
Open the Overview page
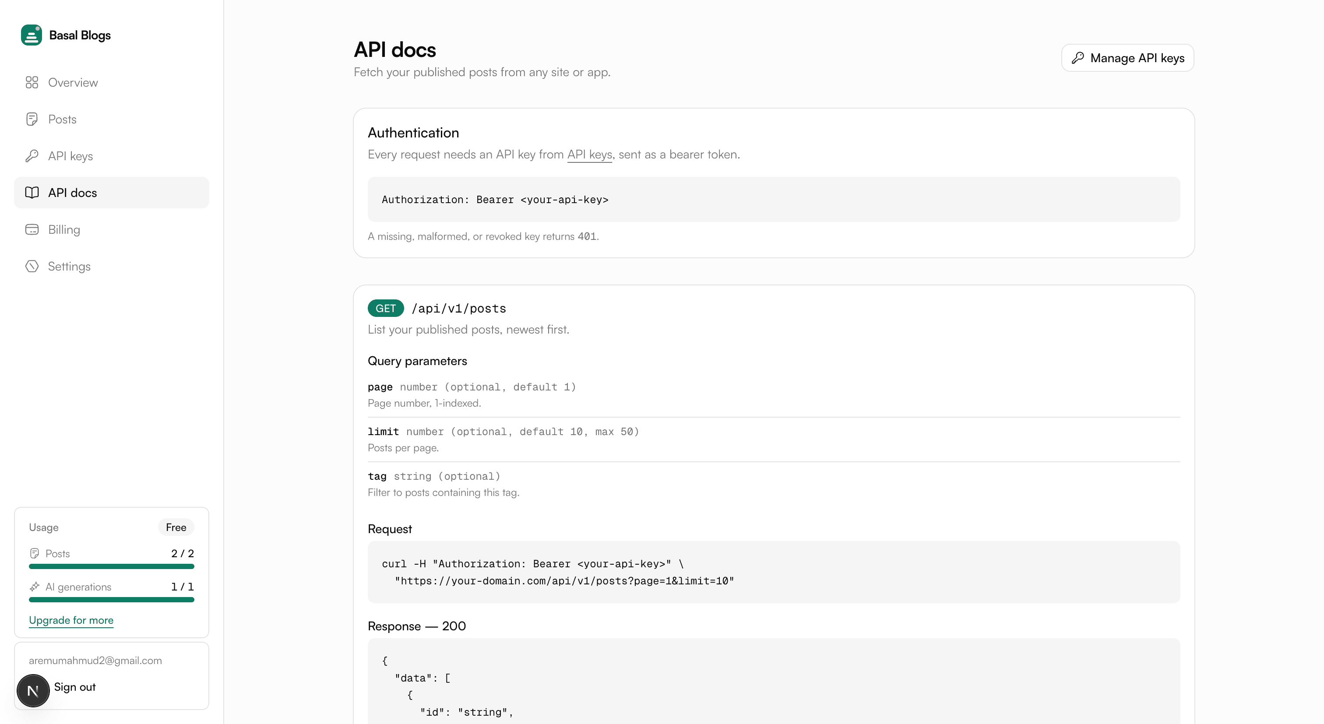(x=112, y=82)
